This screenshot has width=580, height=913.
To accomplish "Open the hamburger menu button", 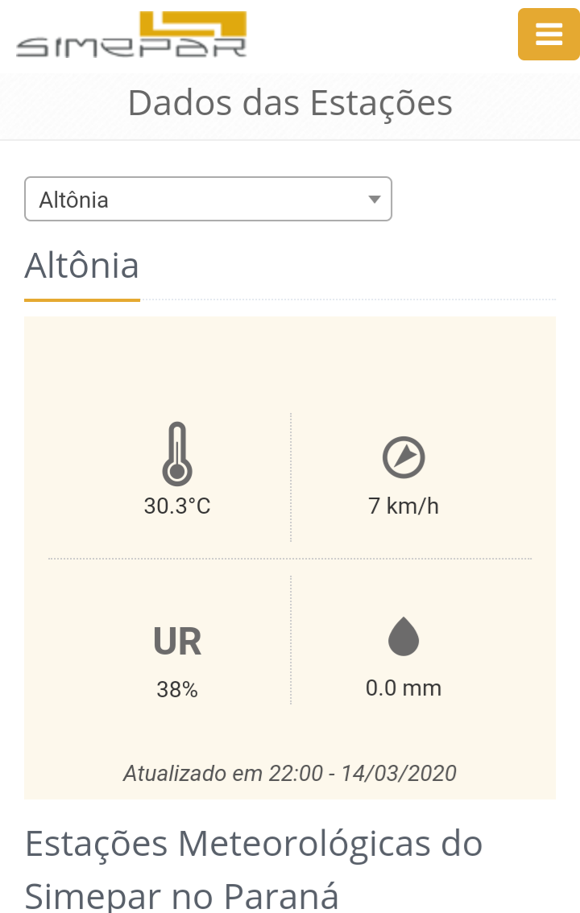I will (548, 35).
